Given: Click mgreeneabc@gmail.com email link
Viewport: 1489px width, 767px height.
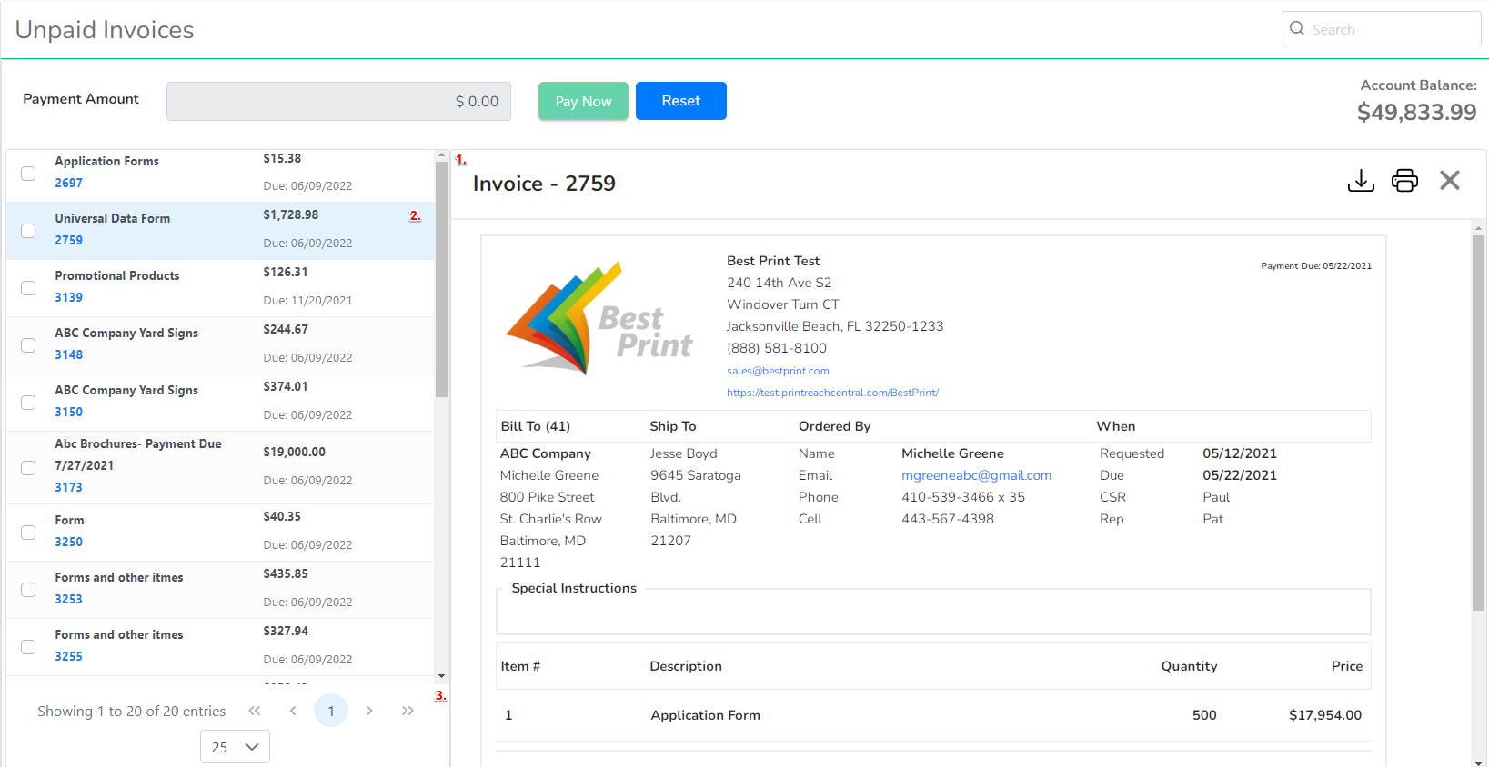Looking at the screenshot, I should tap(976, 475).
